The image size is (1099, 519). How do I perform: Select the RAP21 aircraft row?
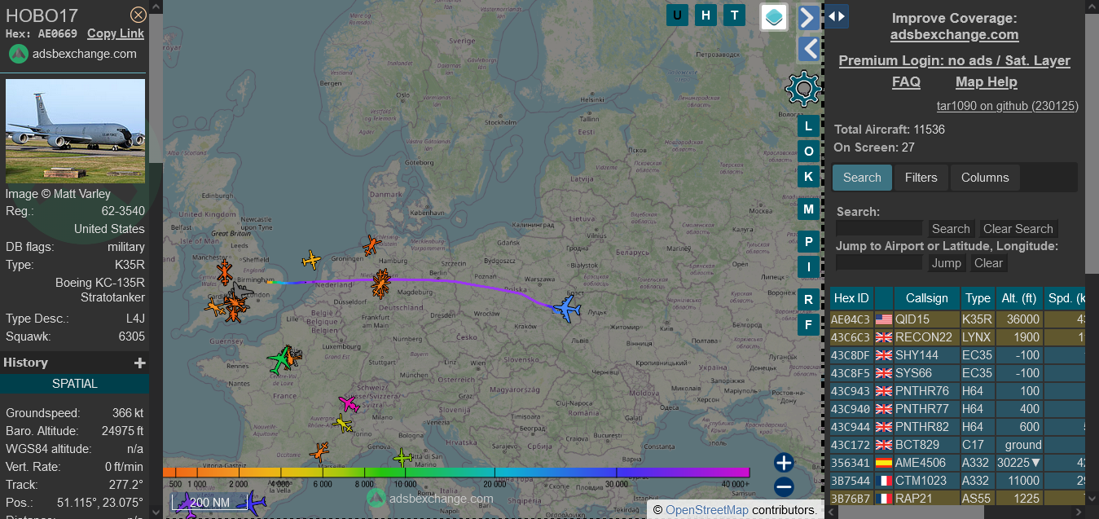click(x=957, y=499)
